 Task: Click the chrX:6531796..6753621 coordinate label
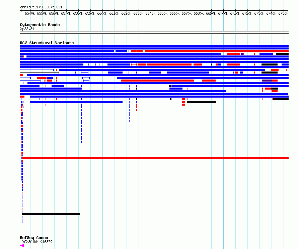pos(41,7)
